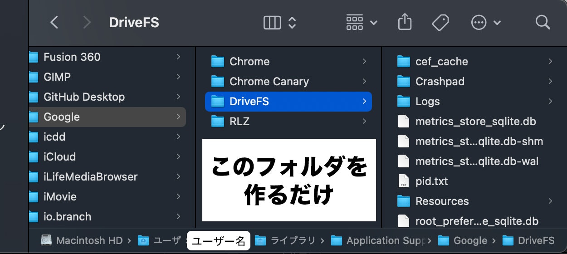567x254 pixels.
Task: Click ライブラリ in the path bar
Action: tap(285, 240)
